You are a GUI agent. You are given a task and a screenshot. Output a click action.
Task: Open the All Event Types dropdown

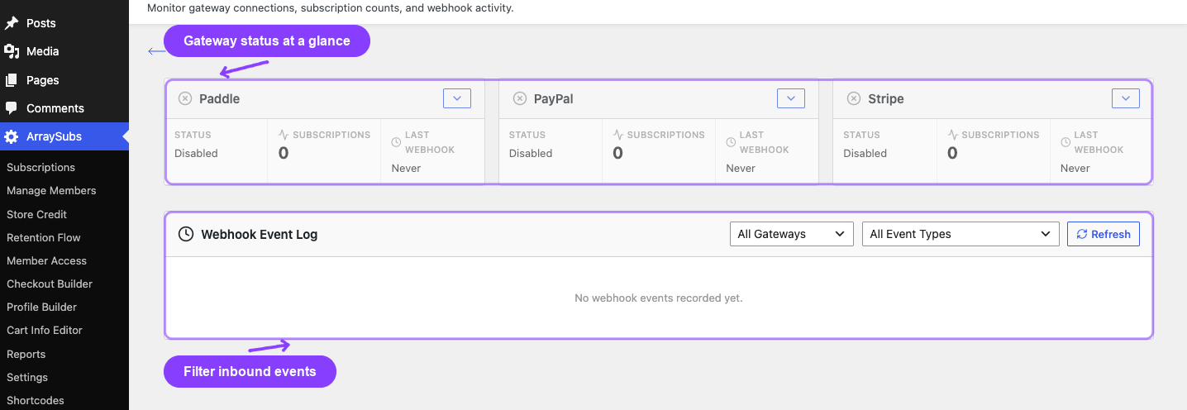point(961,234)
